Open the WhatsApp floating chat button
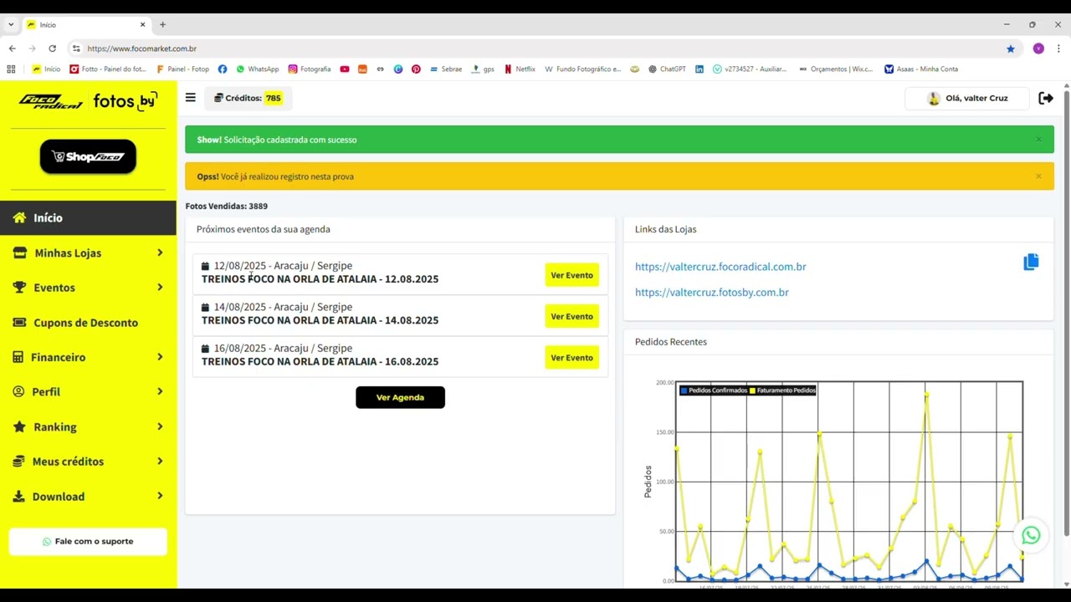1071x602 pixels. 1031,536
